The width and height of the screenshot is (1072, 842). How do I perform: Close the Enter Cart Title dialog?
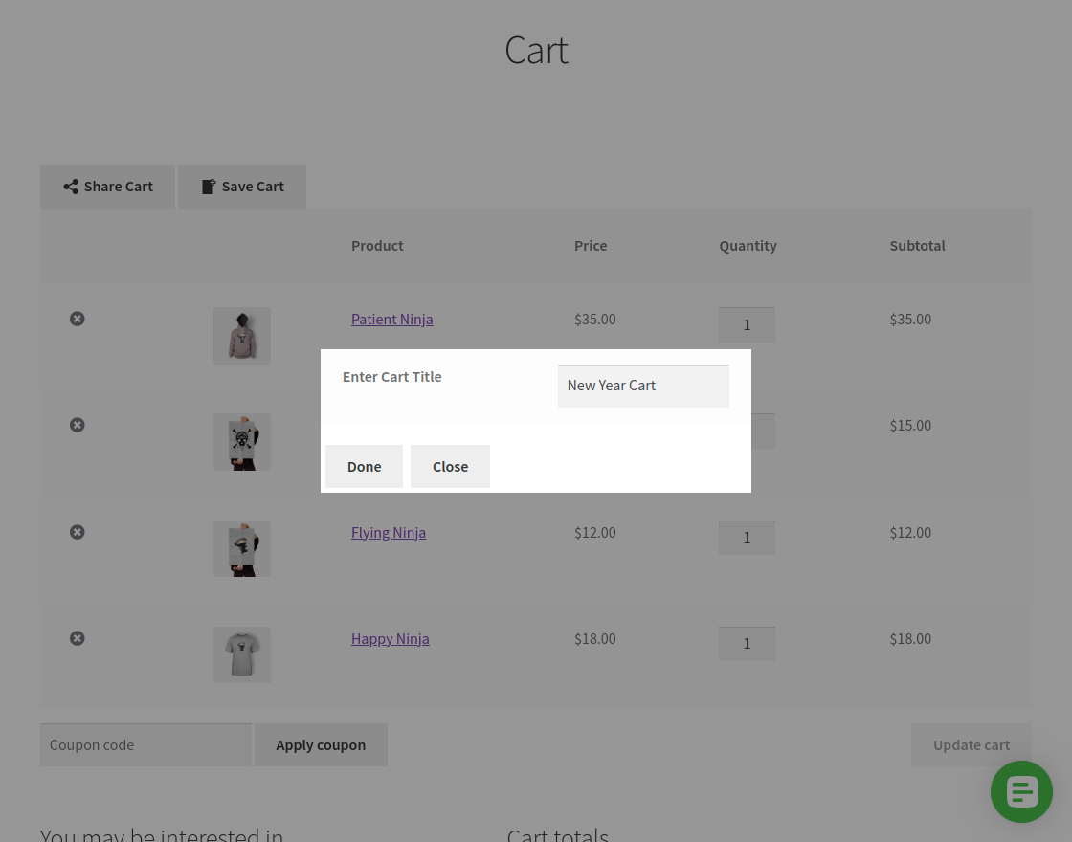[450, 466]
